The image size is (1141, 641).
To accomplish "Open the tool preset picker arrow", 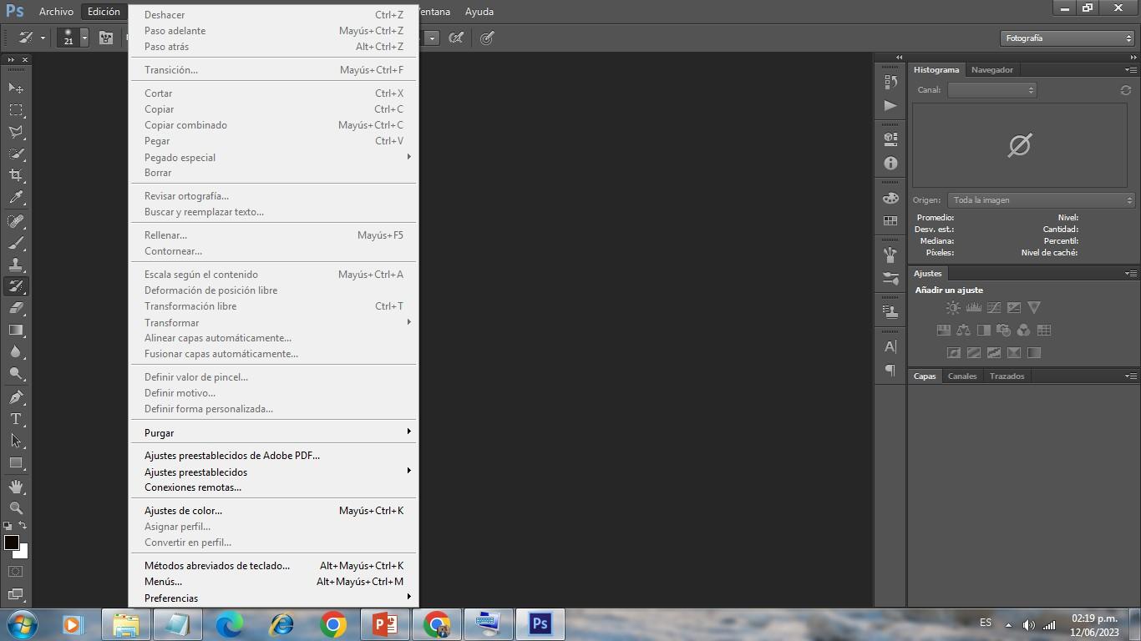I will [43, 38].
